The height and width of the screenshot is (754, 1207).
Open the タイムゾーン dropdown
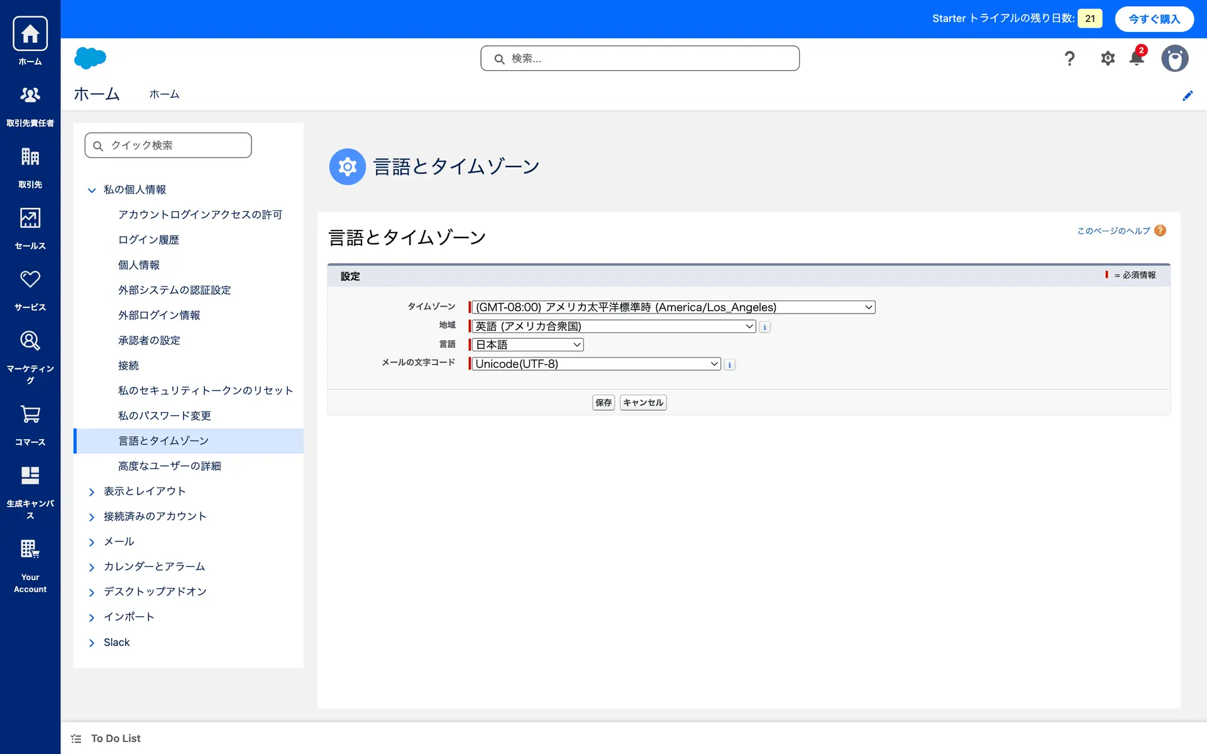673,307
